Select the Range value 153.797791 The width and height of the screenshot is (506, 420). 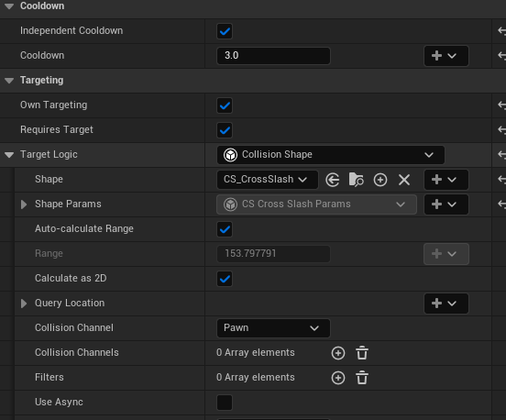tap(250, 254)
